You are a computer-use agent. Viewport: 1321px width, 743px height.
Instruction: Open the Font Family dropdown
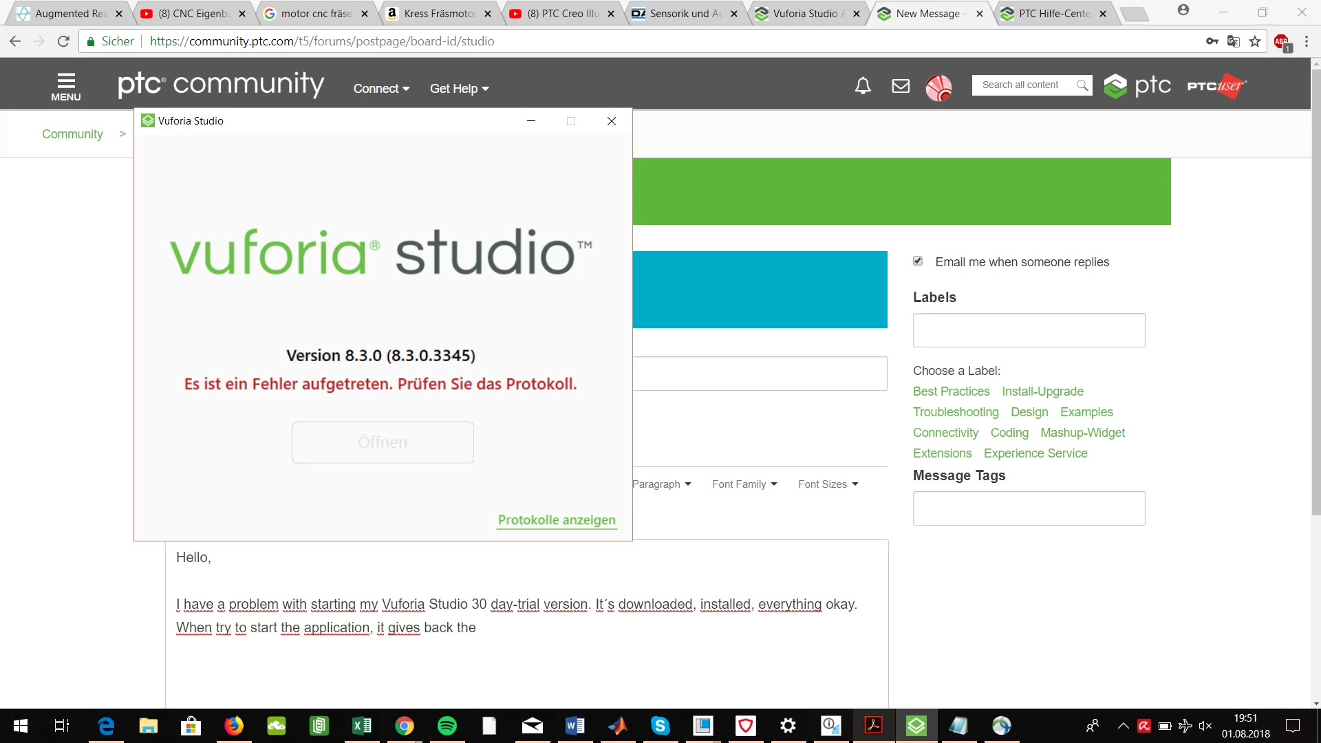point(744,484)
